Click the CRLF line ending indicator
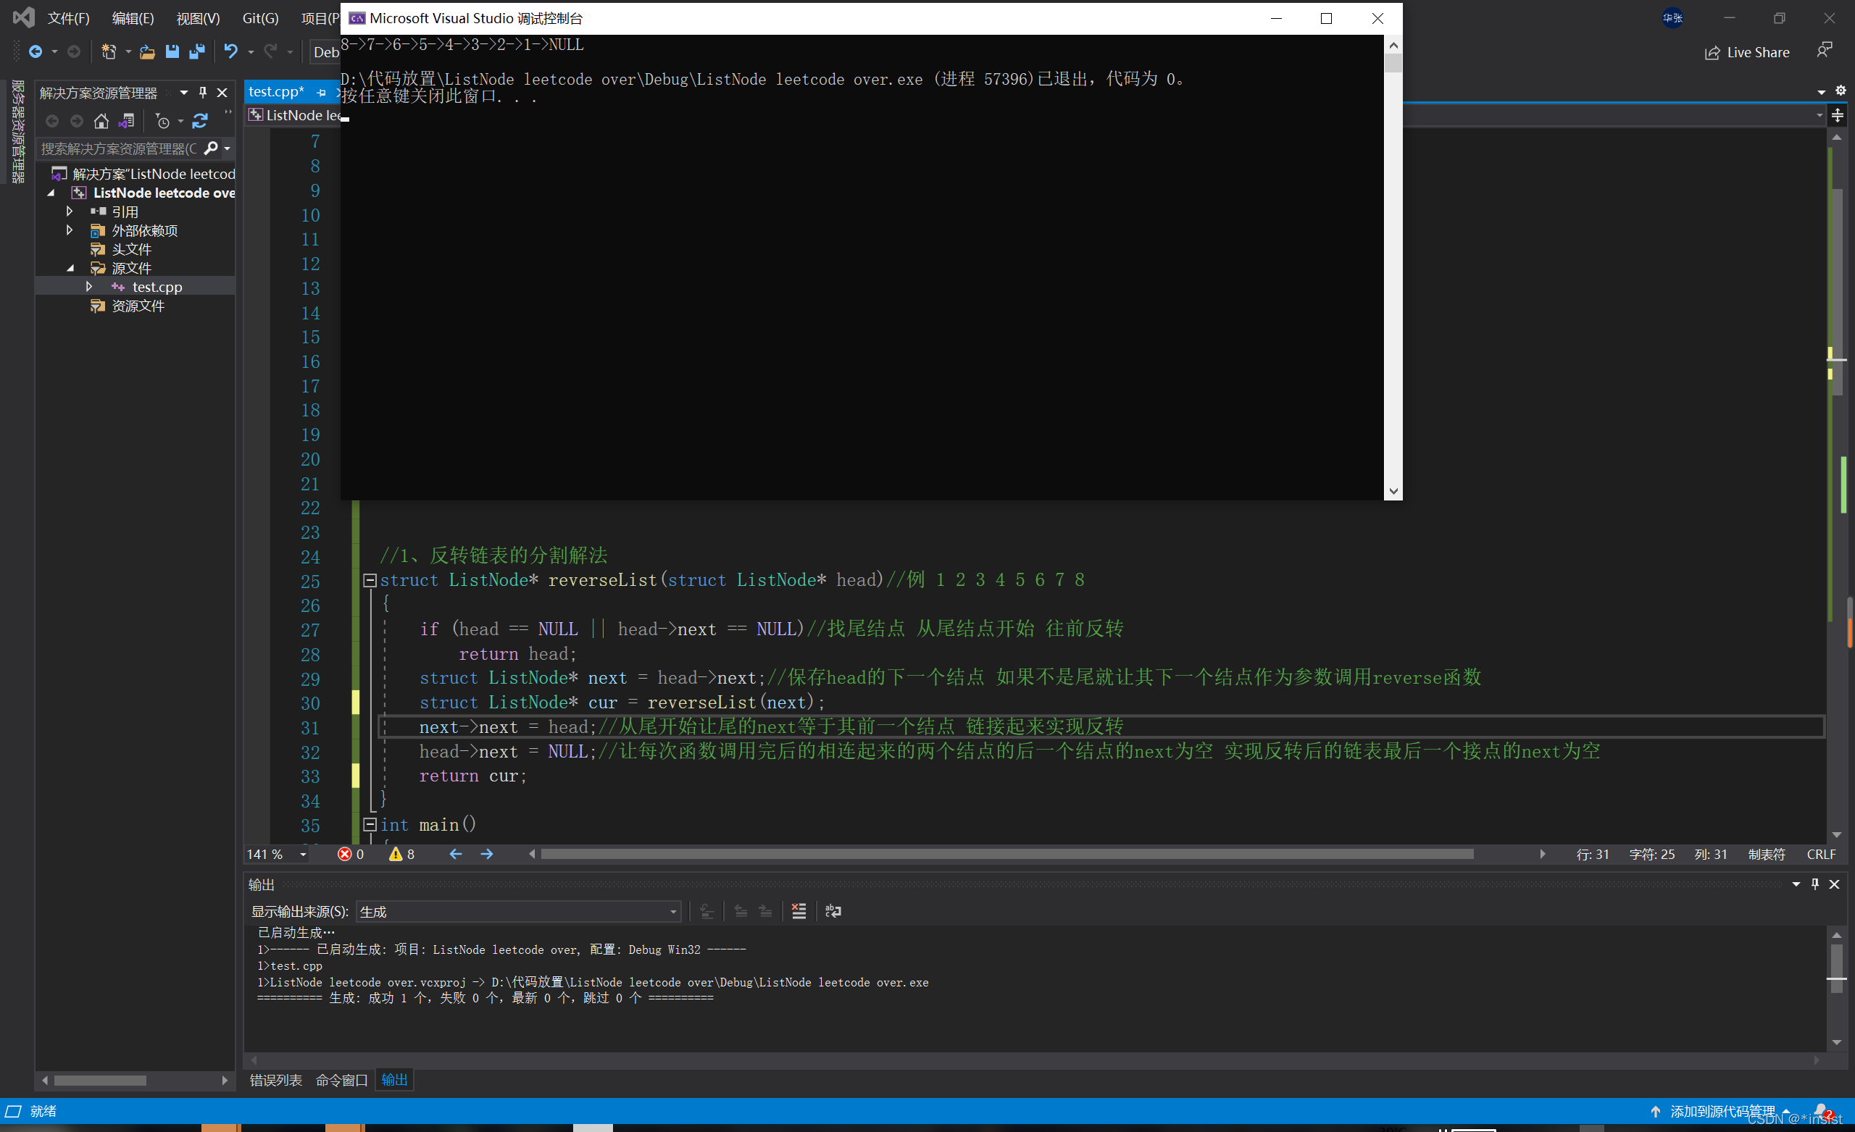Screen dimensions: 1855x1132 (x=1821, y=855)
